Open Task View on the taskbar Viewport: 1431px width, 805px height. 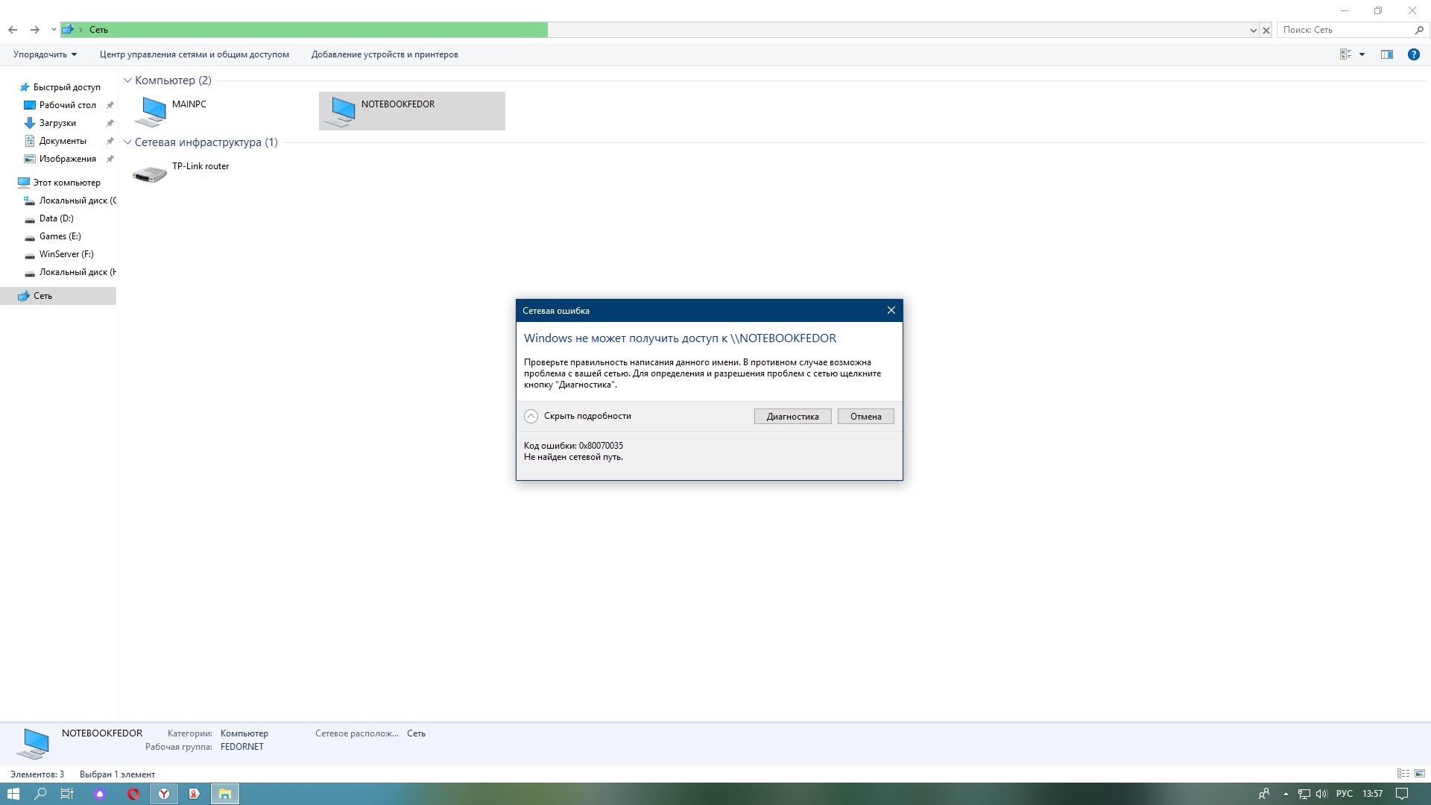click(x=67, y=794)
